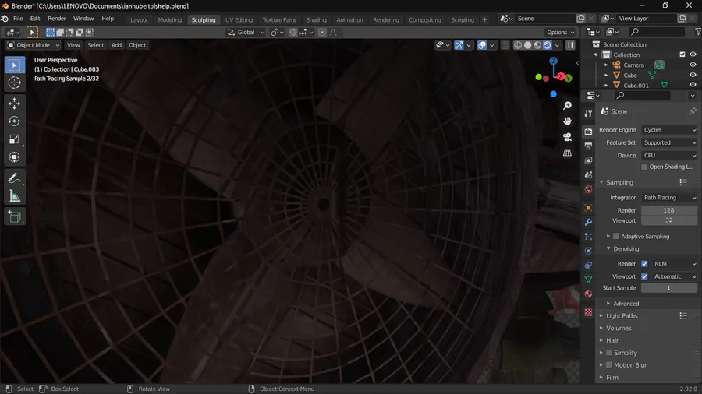Open the World properties tab
Viewport: 702px width, 394px height.
pyautogui.click(x=588, y=189)
